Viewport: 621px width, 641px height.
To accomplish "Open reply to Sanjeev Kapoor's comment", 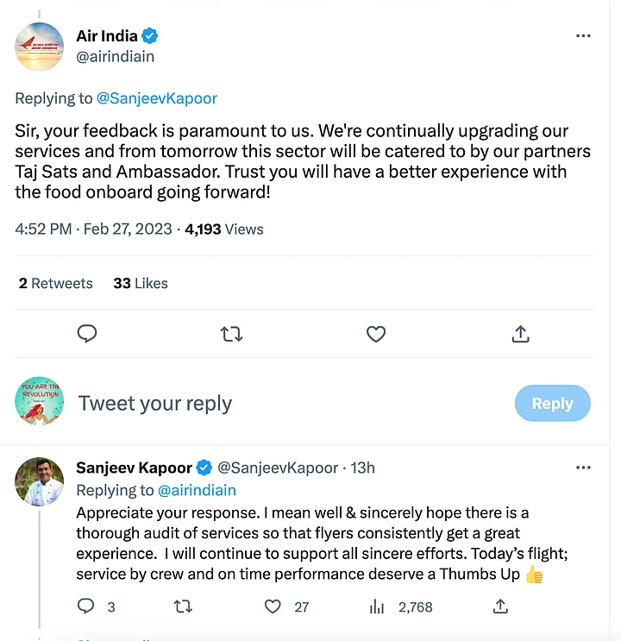I will pos(86,606).
